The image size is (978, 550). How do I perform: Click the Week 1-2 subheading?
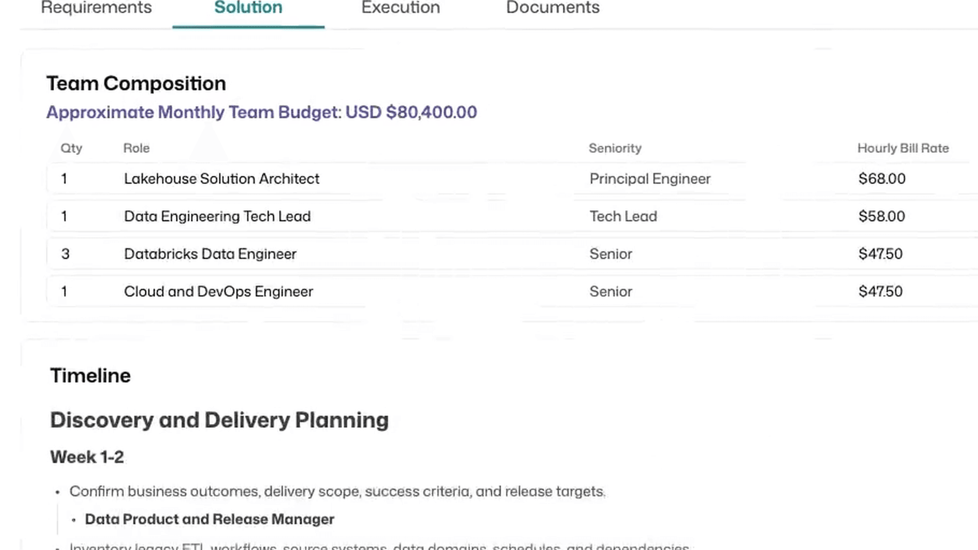(x=87, y=457)
